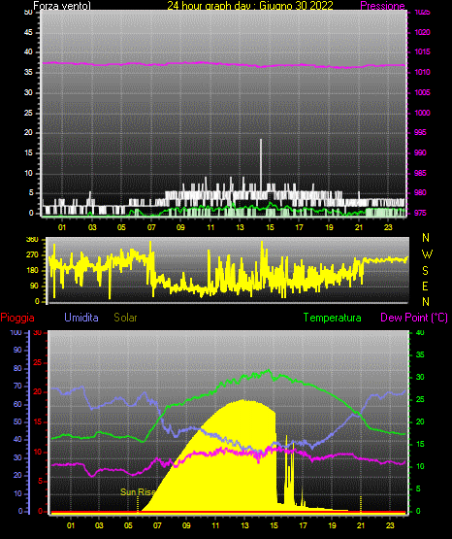Click hour 23 on bottom chart axis
This screenshot has height=539, width=452.
[x=390, y=525]
